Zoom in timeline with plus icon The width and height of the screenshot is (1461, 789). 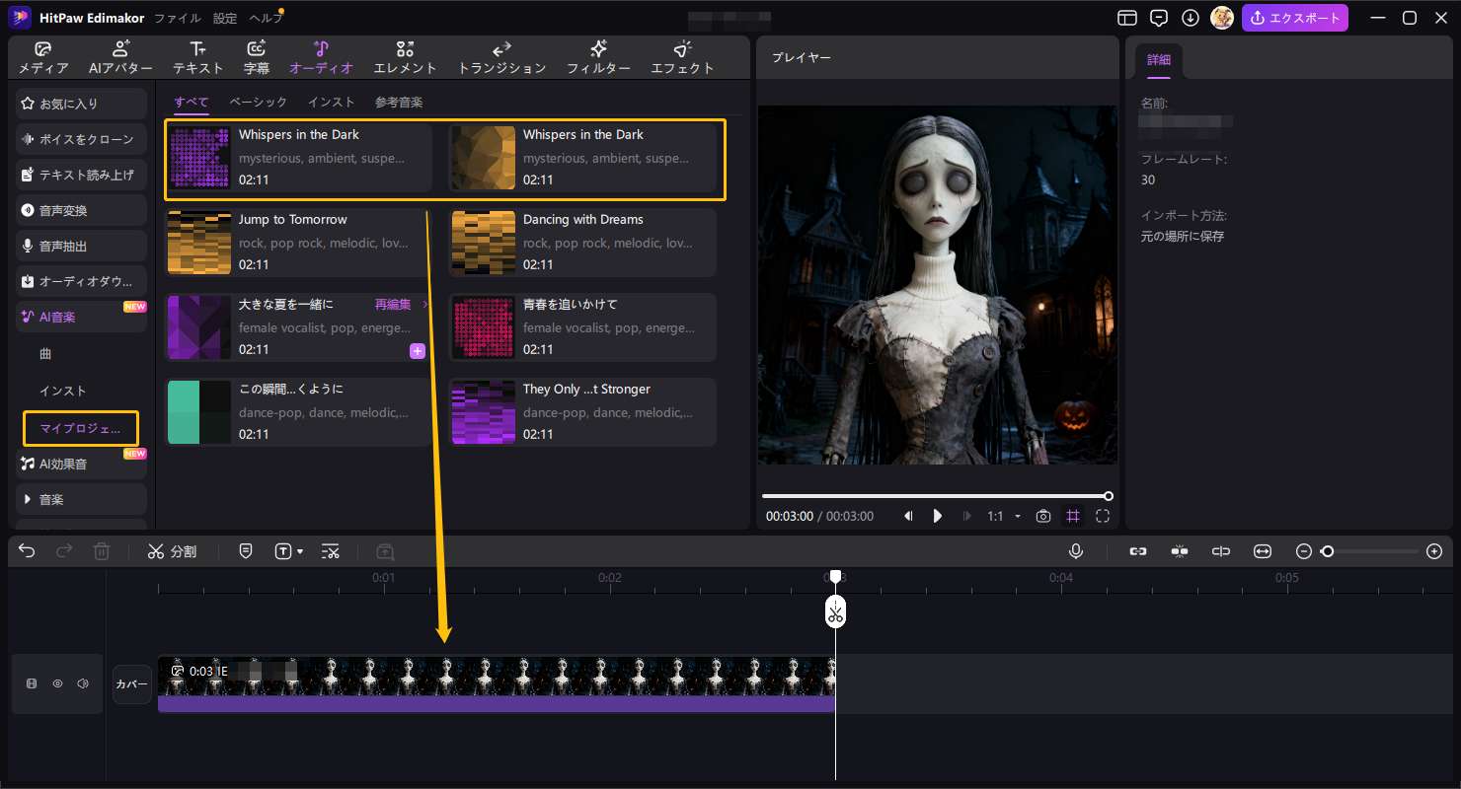tap(1435, 551)
